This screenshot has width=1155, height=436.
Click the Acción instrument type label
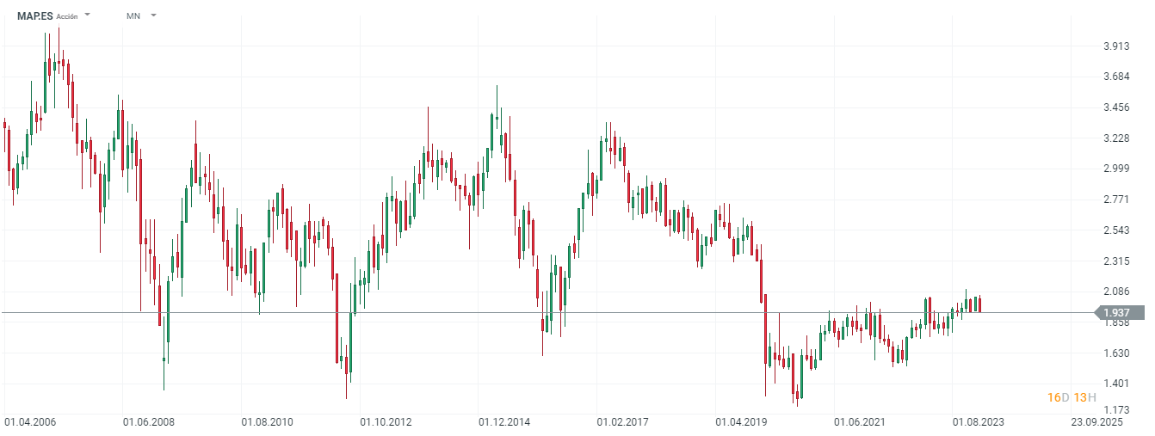coord(67,16)
